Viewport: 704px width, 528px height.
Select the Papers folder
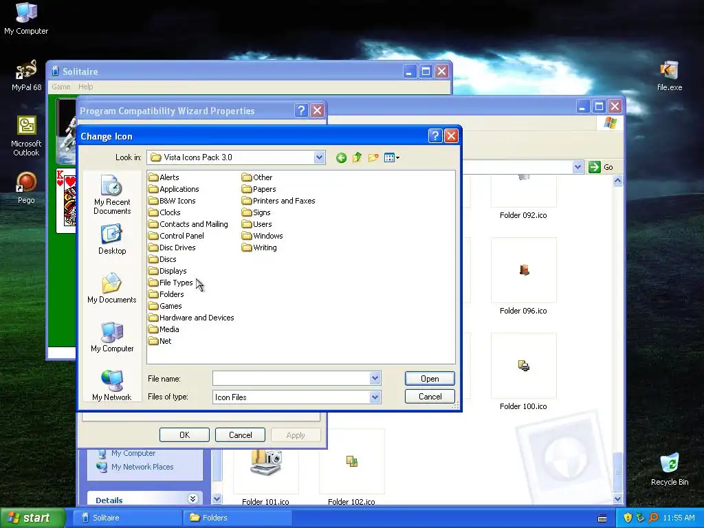[x=259, y=189]
